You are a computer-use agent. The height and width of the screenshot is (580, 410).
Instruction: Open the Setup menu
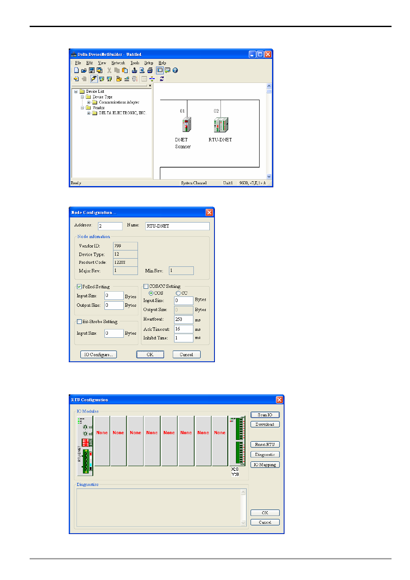[x=149, y=63]
